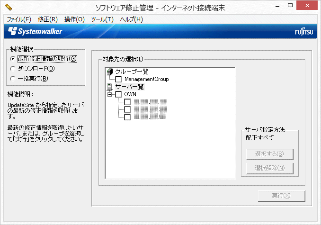
Task: Check the second server under OWN
Action: (x=127, y=109)
